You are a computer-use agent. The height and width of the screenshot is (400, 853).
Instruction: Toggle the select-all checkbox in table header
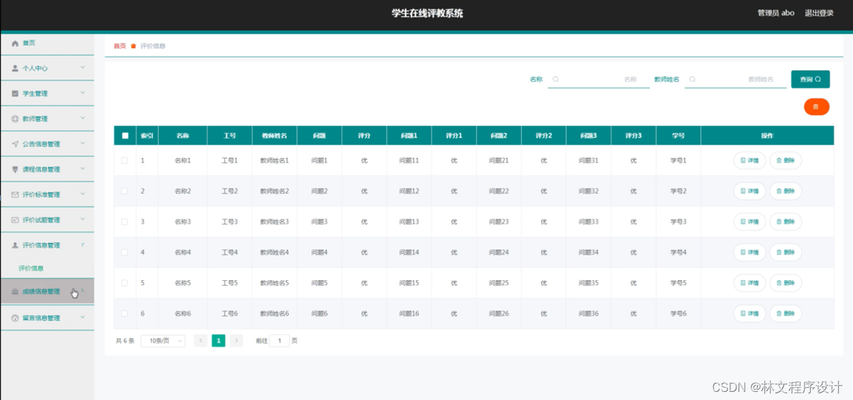(125, 135)
